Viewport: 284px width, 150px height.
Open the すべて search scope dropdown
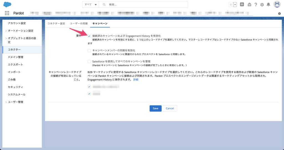[91, 4]
